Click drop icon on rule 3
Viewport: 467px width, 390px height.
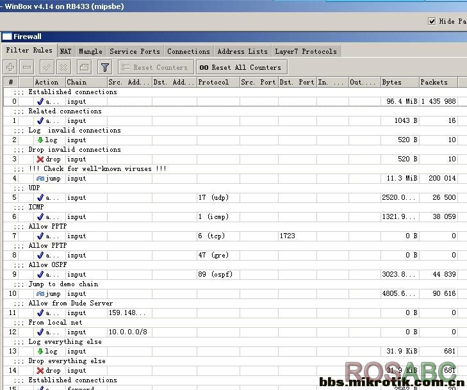pos(40,159)
